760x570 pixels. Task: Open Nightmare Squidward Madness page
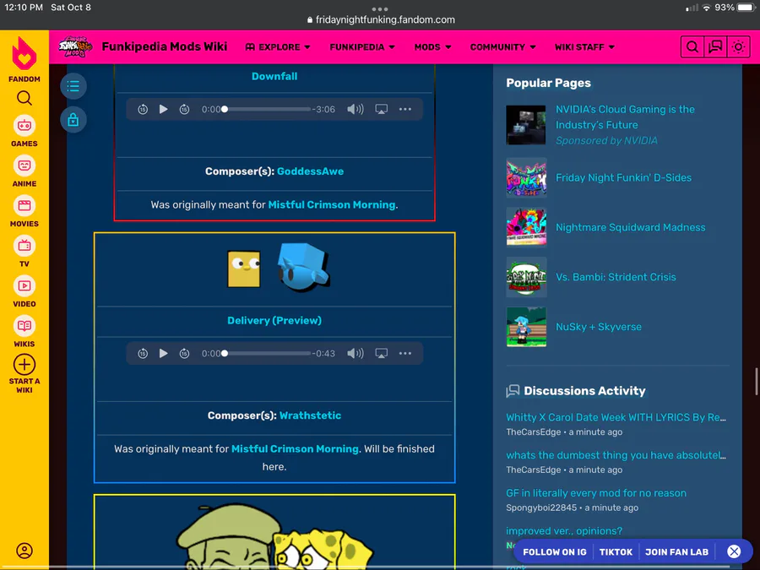[x=630, y=227]
